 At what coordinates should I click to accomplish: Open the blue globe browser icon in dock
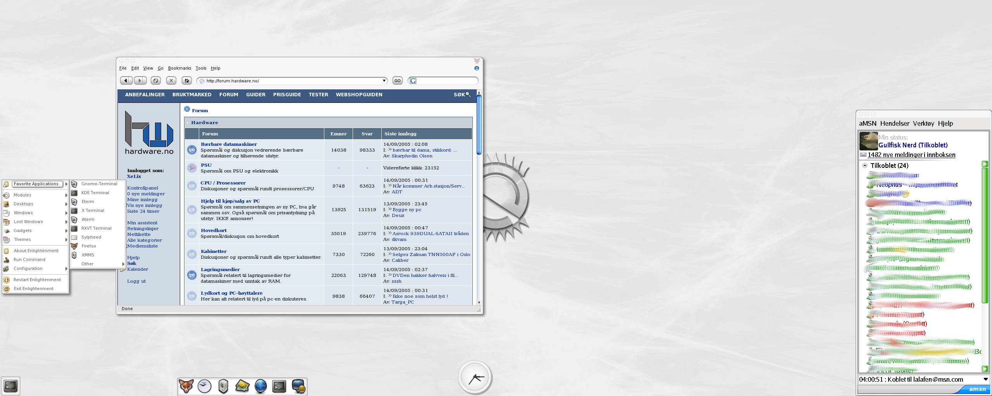(x=261, y=386)
